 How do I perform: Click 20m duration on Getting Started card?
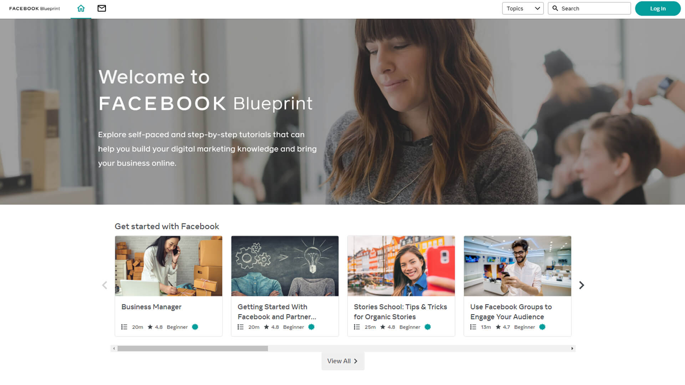254,327
